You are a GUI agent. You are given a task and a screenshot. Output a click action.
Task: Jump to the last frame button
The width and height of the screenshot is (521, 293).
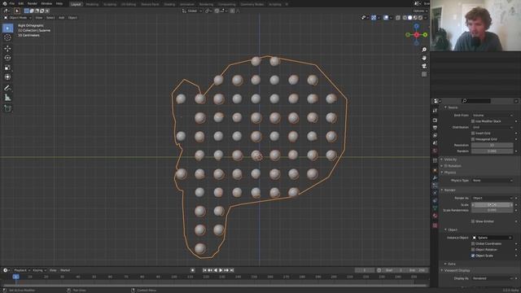pyautogui.click(x=232, y=270)
